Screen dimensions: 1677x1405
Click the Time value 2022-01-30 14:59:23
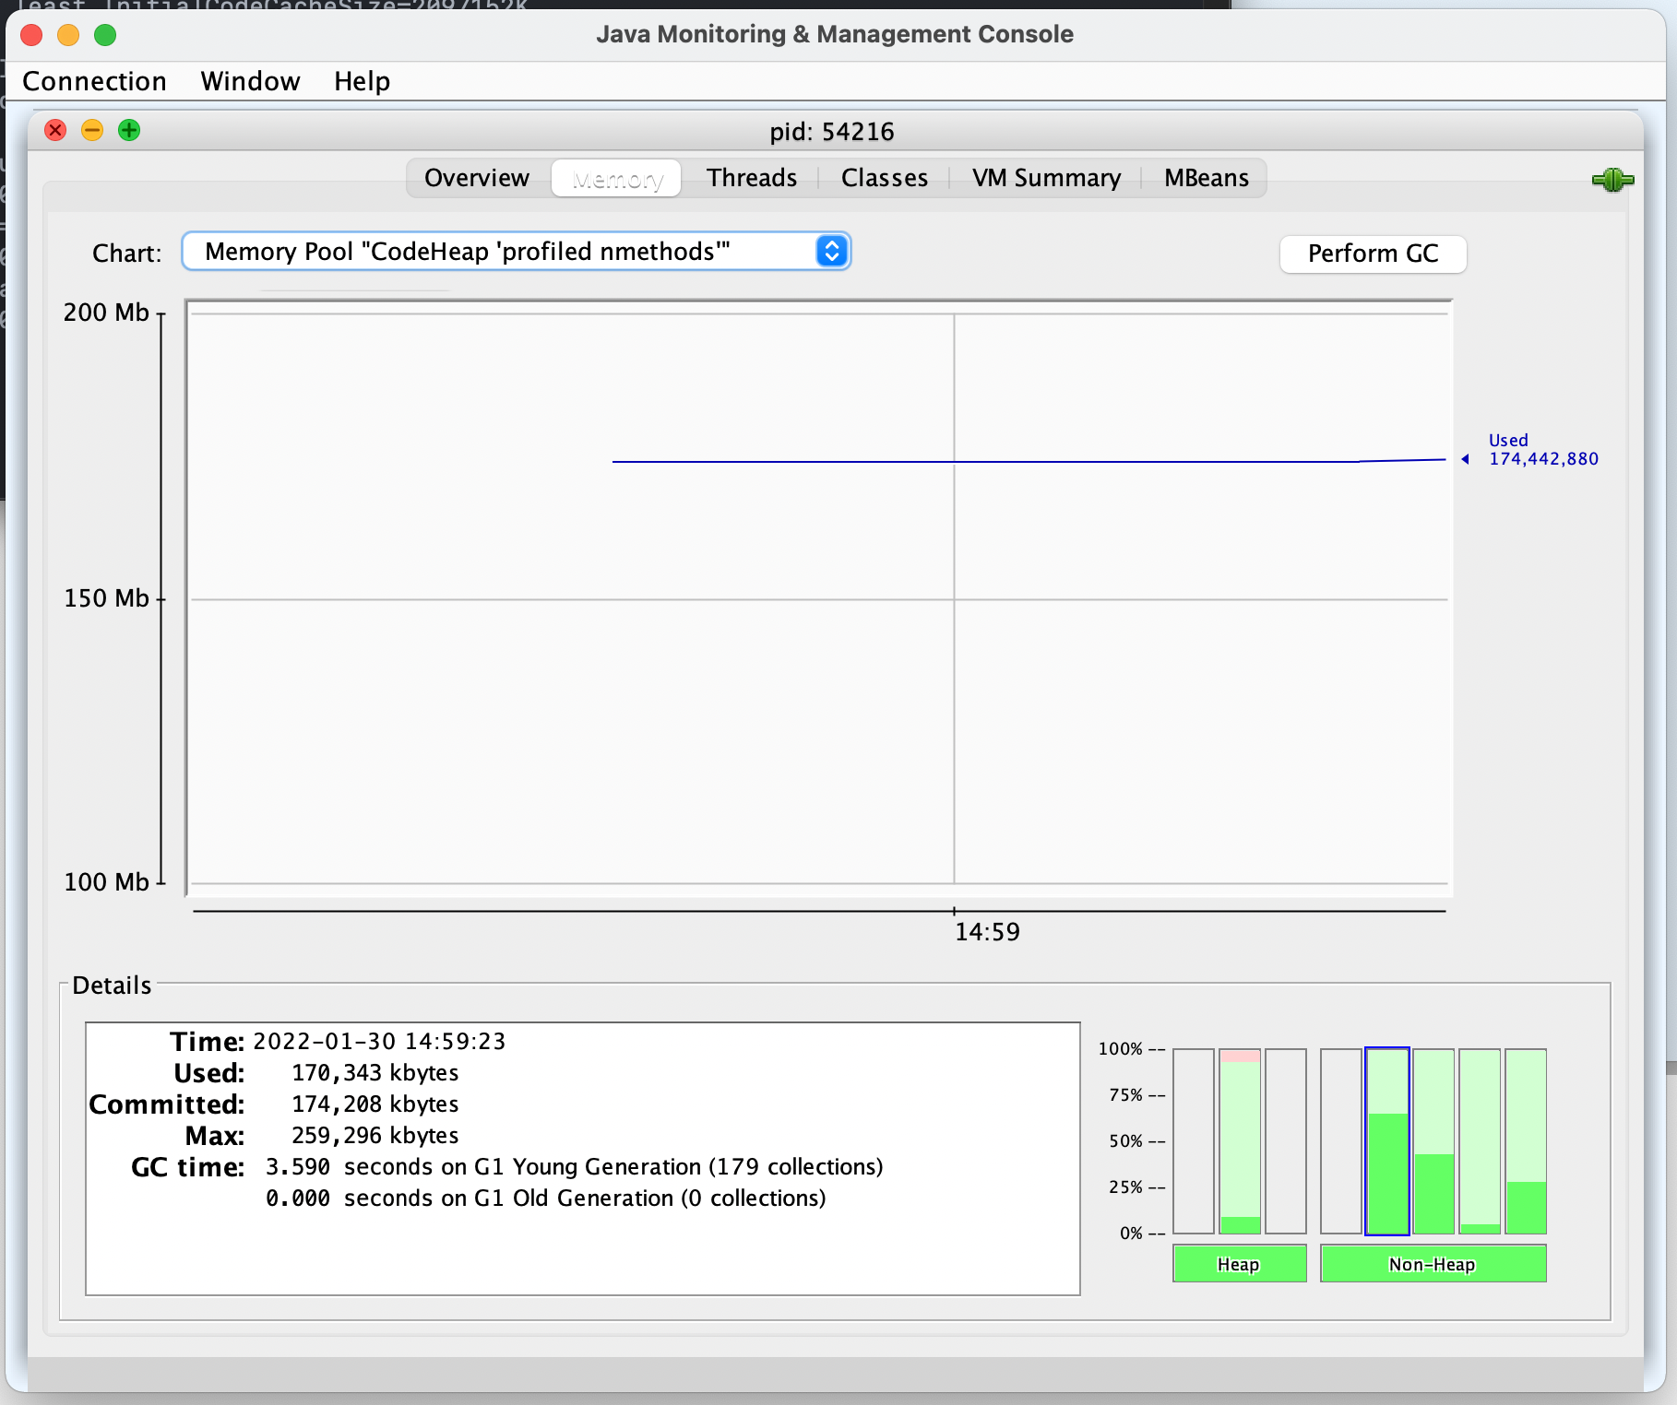tap(379, 1042)
